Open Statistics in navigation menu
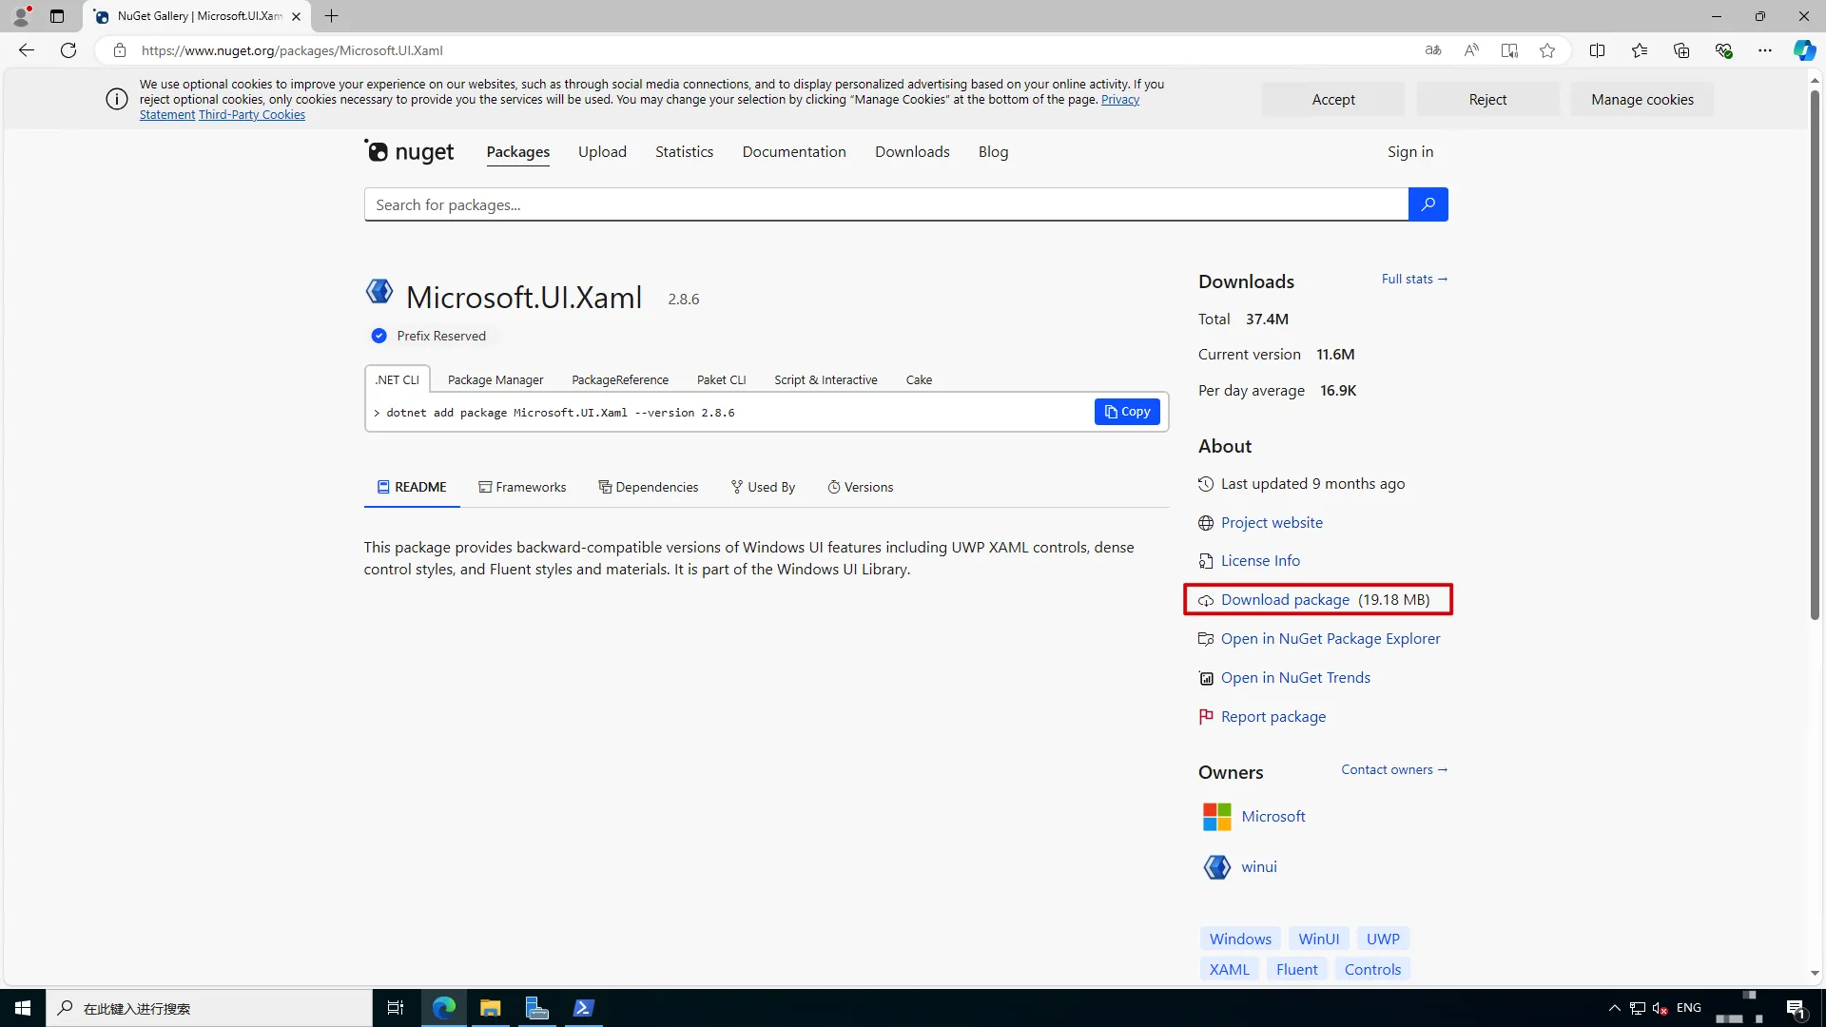Image resolution: width=1826 pixels, height=1027 pixels. 684,152
